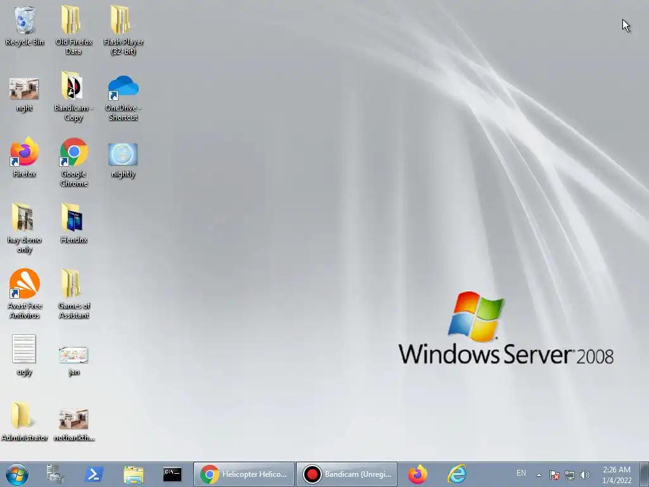
Task: Launch Windows PowerShell from the taskbar
Action: tap(94, 474)
